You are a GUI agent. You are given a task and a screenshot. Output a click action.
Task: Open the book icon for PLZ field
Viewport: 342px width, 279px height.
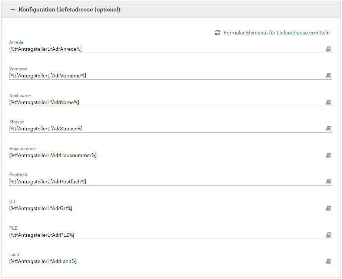(328, 235)
